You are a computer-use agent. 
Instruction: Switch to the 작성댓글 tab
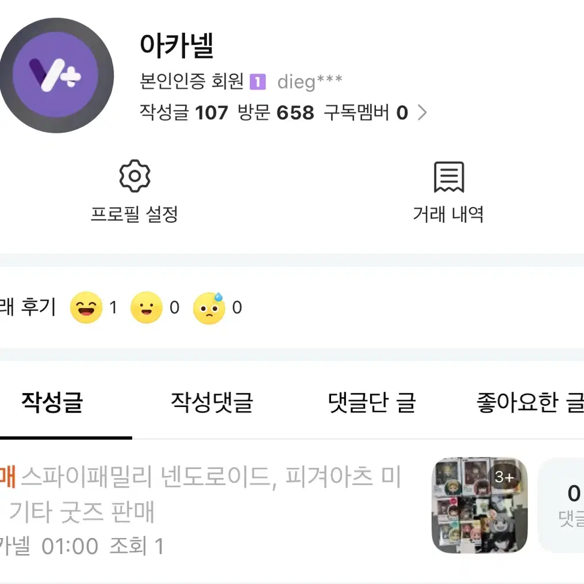click(212, 402)
